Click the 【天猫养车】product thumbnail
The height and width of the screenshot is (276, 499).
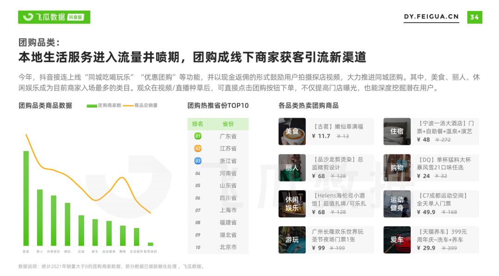(397, 240)
